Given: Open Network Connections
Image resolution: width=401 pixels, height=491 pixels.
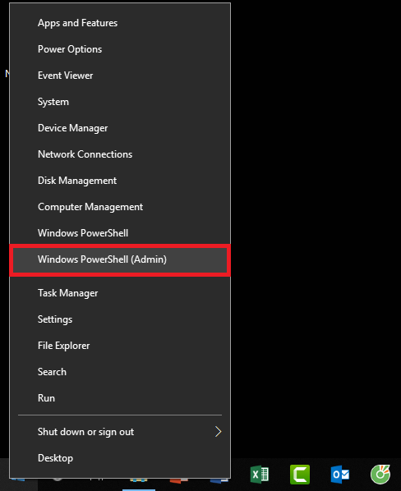Looking at the screenshot, I should tap(120, 154).
